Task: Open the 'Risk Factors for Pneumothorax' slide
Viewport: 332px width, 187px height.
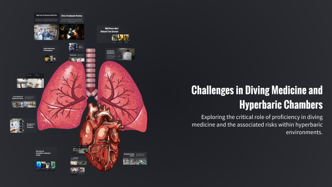Action: click(x=46, y=159)
